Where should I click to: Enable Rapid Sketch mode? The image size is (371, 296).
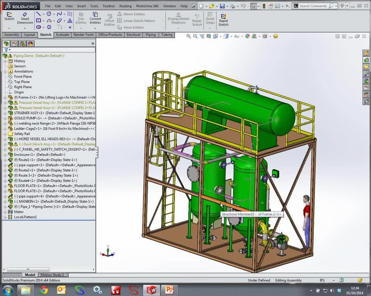click(x=223, y=18)
